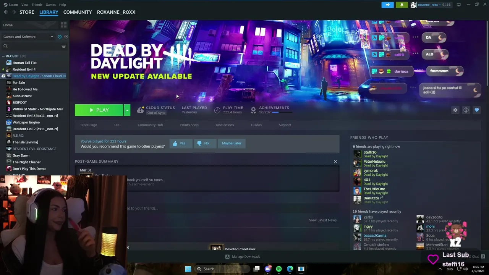Viewport: 489px width, 275px height.
Task: Click the back navigation arrow
Action: pos(6,12)
